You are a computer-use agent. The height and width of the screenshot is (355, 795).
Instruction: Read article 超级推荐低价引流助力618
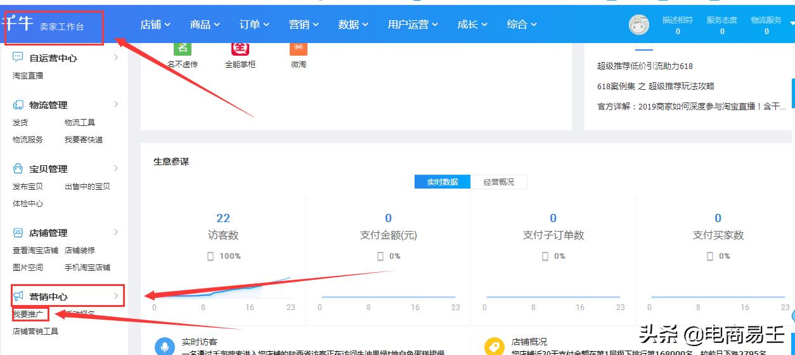coord(645,66)
